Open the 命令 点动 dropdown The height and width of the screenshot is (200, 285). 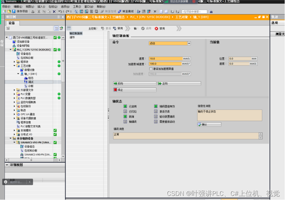[189, 43]
